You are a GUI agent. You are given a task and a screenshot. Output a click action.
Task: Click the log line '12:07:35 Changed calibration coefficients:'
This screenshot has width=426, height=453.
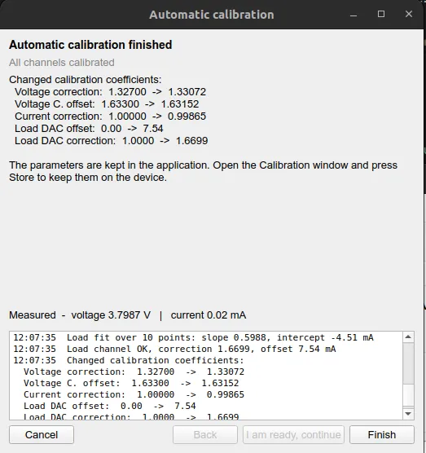(x=129, y=360)
